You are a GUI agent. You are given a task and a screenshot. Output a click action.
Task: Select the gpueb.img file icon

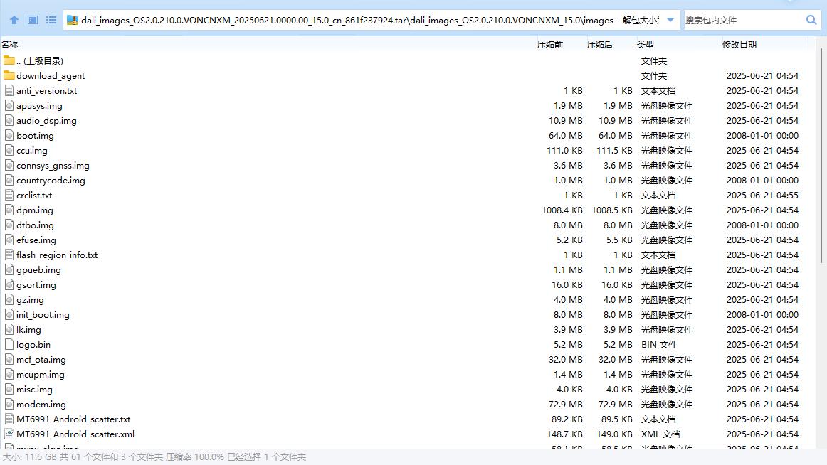coord(9,269)
